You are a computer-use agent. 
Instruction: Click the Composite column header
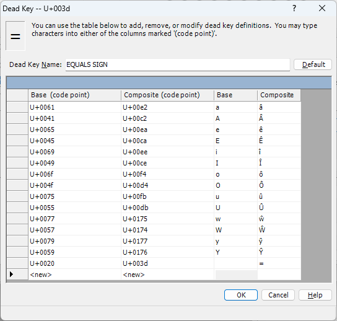click(279, 95)
